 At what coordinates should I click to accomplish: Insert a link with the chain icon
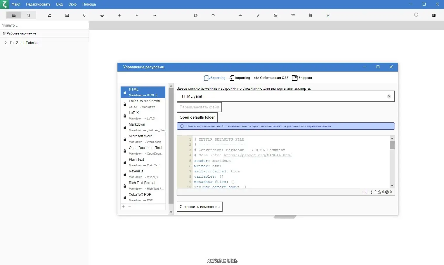258,15
